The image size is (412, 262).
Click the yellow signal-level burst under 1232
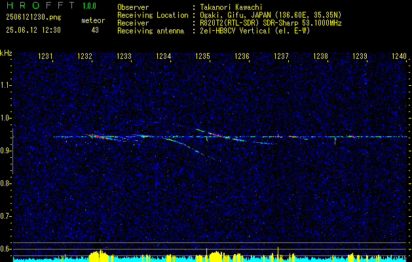click(x=99, y=256)
